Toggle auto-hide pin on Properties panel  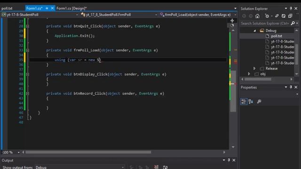click(291, 87)
